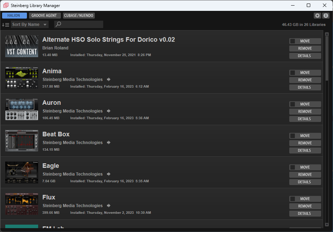Show details for Beat Box
333x232 pixels.
[305, 150]
